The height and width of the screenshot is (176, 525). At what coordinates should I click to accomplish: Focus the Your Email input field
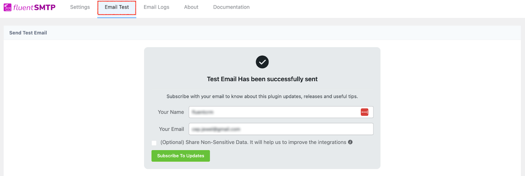(x=281, y=129)
